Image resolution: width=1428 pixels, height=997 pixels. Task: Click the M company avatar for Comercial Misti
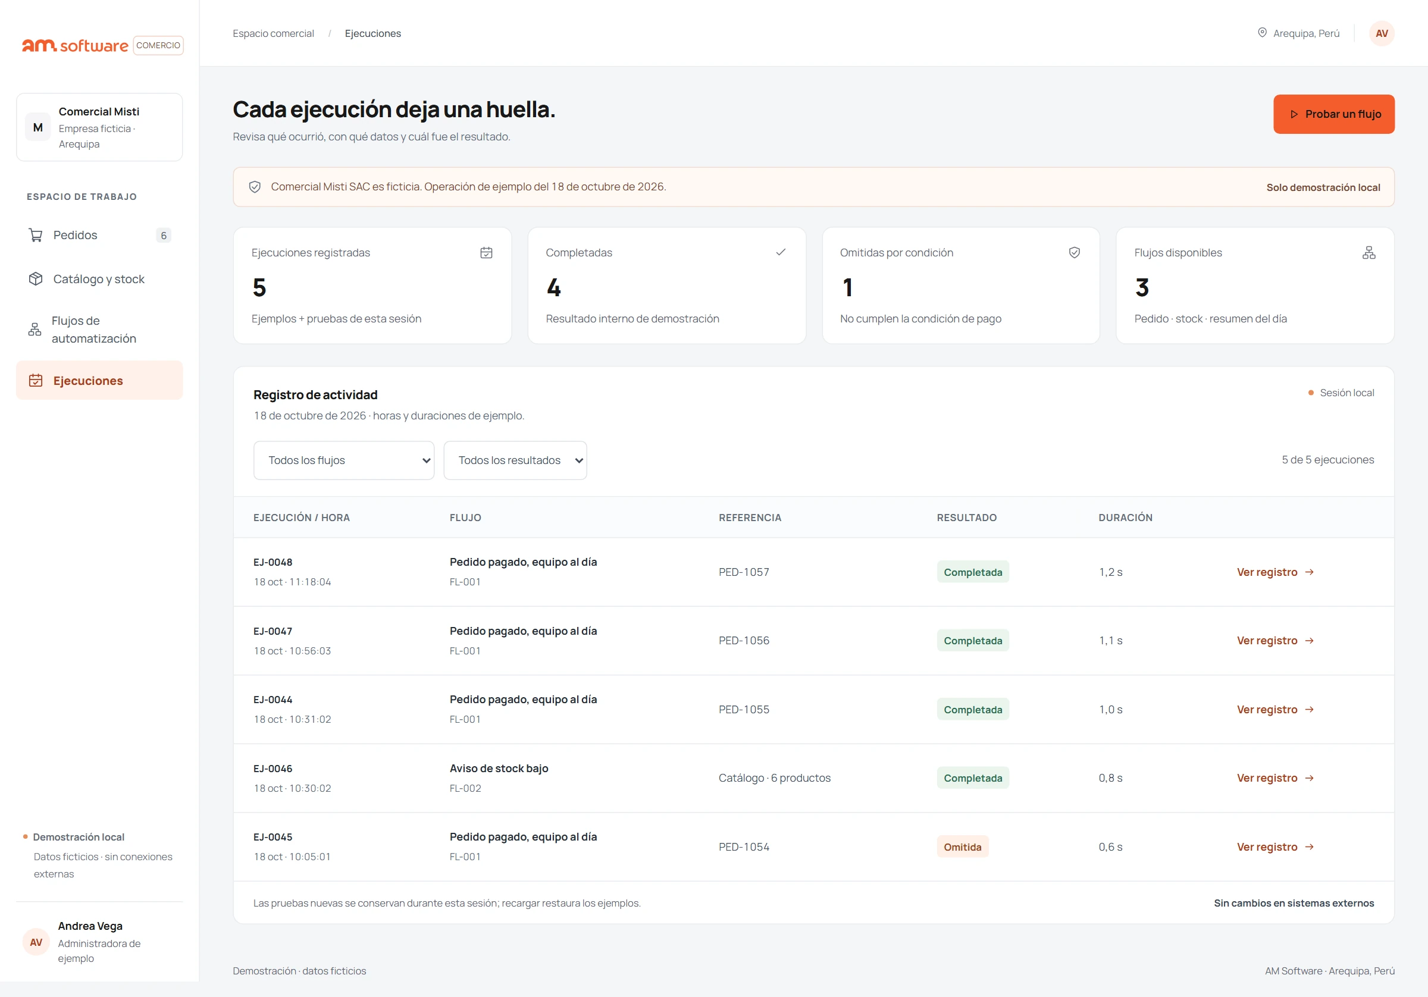pyautogui.click(x=38, y=127)
